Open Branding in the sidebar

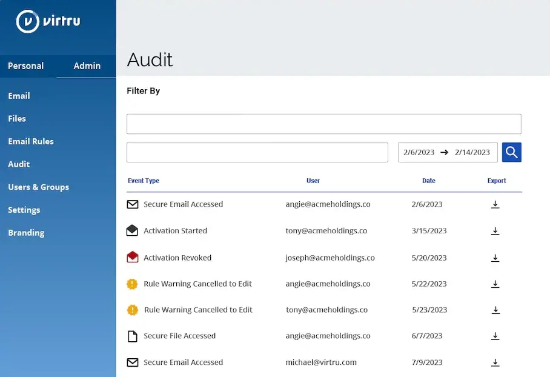[x=26, y=233]
